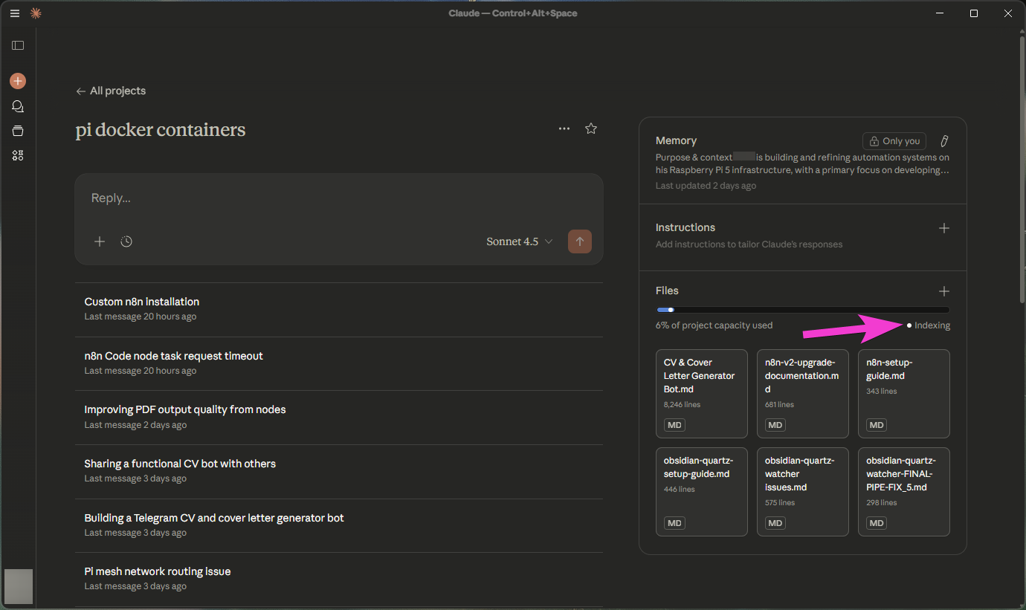This screenshot has height=610, width=1026.
Task: Open the hamburger menu in title bar
Action: tap(15, 13)
